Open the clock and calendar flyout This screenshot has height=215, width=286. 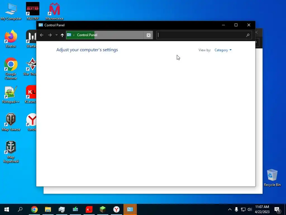pyautogui.click(x=262, y=209)
